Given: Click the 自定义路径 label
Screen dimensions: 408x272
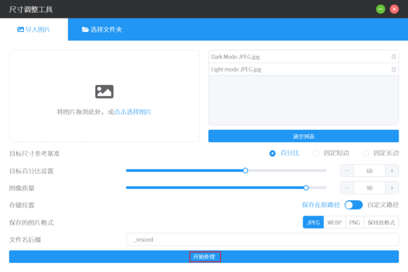Looking at the screenshot, I should [x=383, y=205].
